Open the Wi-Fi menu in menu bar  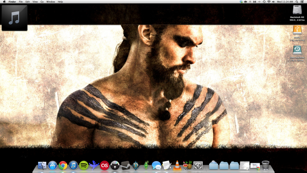269,2
